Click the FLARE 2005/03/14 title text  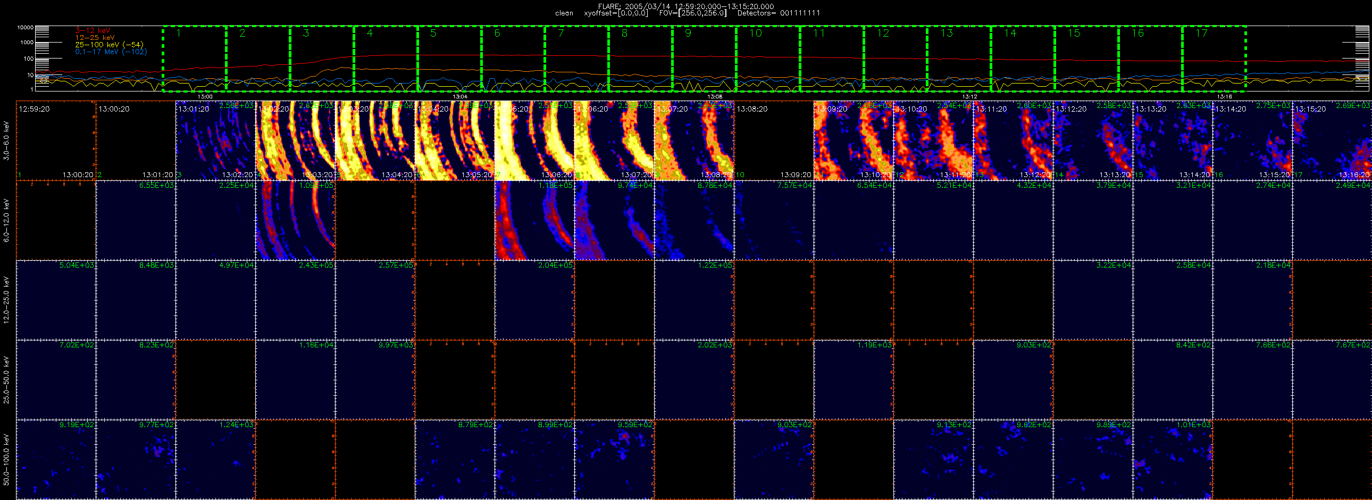(x=686, y=6)
